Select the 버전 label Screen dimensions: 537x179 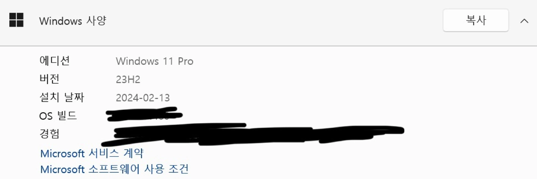tap(49, 79)
